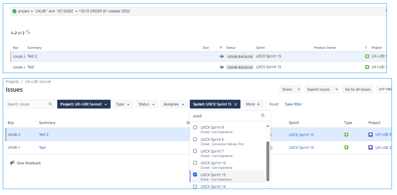Sort by Sprint column in top results
The width and height of the screenshot is (397, 195).
(260, 47)
